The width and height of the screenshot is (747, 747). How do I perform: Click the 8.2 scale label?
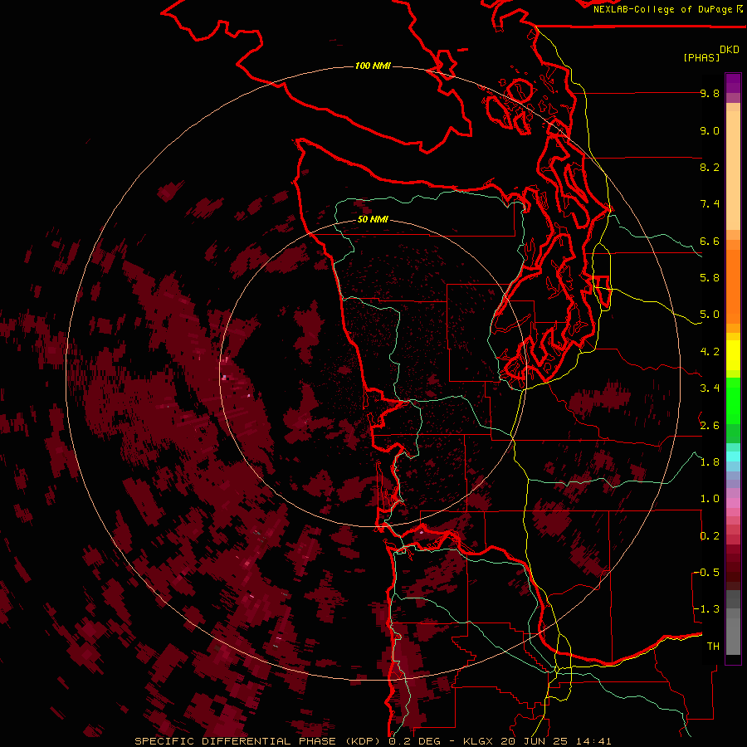click(x=710, y=167)
